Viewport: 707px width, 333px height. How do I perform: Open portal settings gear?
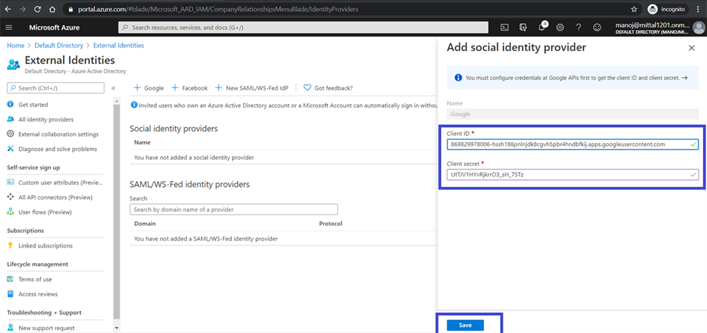560,28
